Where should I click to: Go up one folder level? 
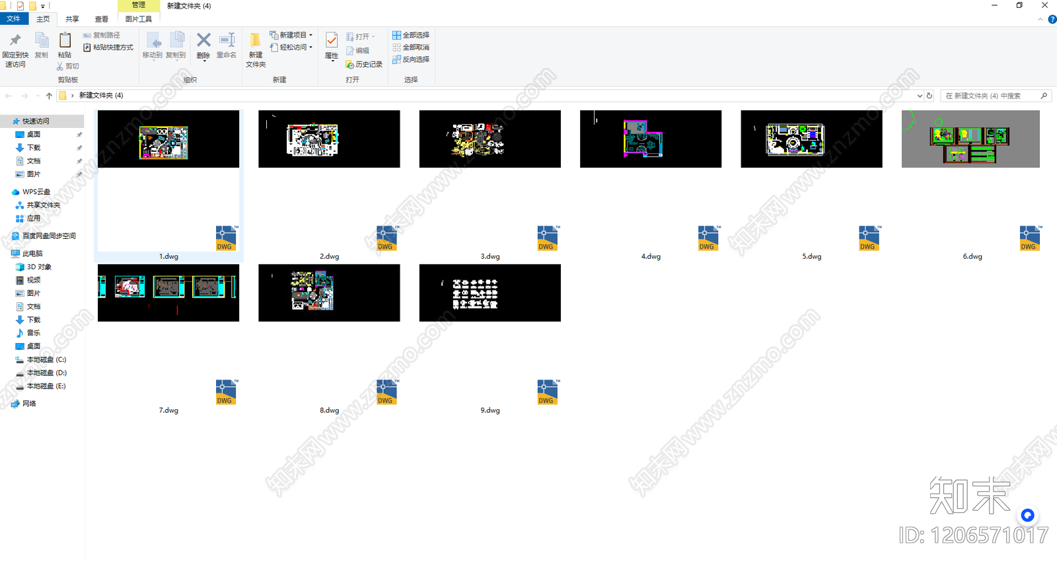pyautogui.click(x=49, y=96)
